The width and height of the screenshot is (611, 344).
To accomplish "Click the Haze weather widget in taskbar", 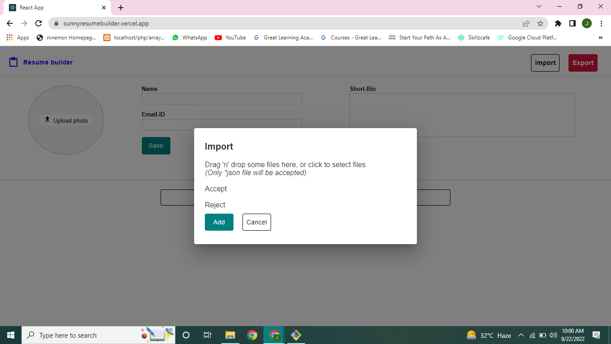I will tap(489, 335).
